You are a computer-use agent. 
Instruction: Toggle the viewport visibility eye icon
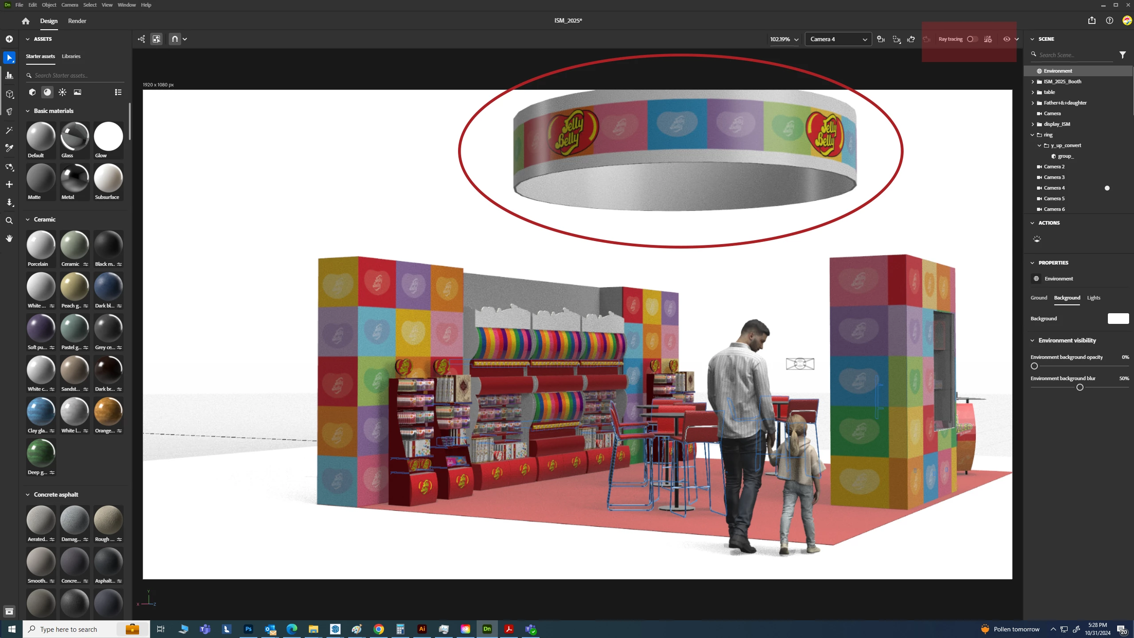pyautogui.click(x=1006, y=39)
